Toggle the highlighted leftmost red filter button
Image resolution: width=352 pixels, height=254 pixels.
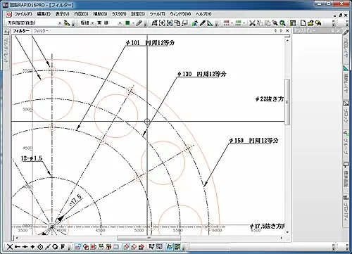78,247
